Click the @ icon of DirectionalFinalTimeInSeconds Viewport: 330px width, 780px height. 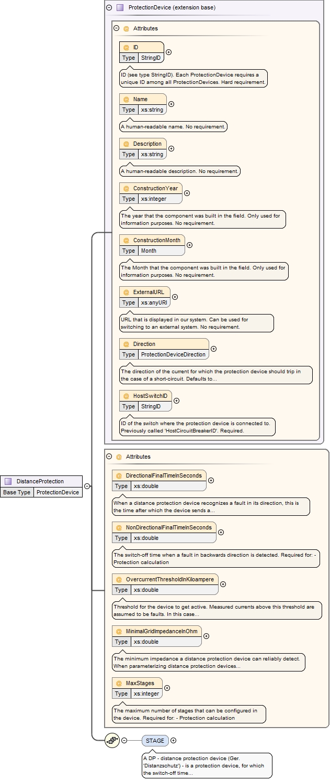pos(119,475)
